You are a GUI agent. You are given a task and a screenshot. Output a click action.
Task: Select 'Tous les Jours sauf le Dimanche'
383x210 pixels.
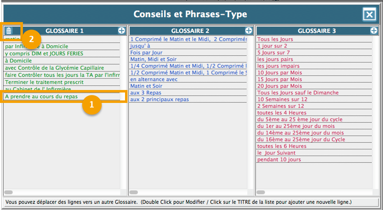pyautogui.click(x=298, y=92)
